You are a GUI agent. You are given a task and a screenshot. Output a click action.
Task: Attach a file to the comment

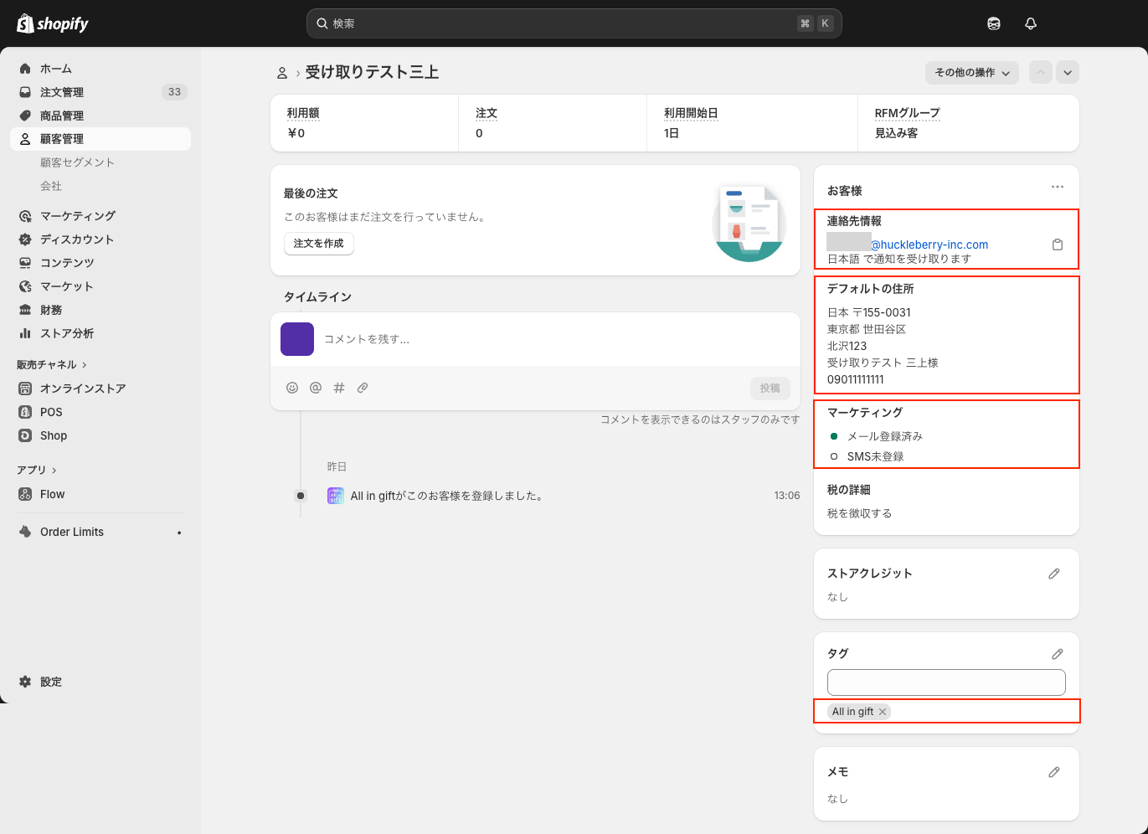pyautogui.click(x=363, y=388)
